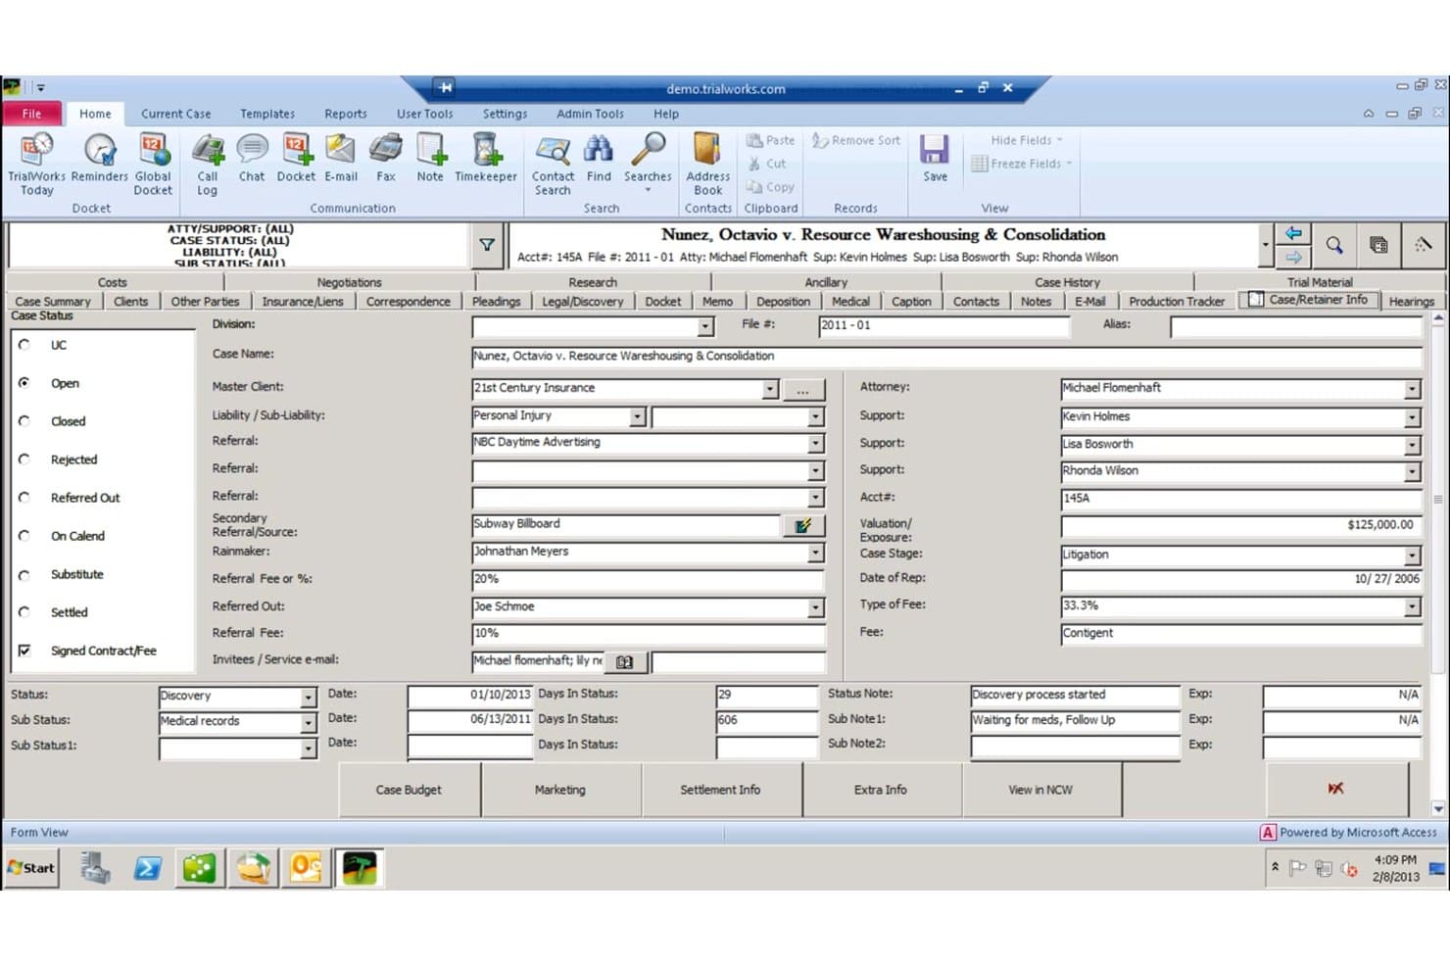Screen dimensions: 1450x967
Task: Open the Call Log
Action: click(207, 164)
